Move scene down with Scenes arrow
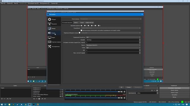 tap(10, 99)
